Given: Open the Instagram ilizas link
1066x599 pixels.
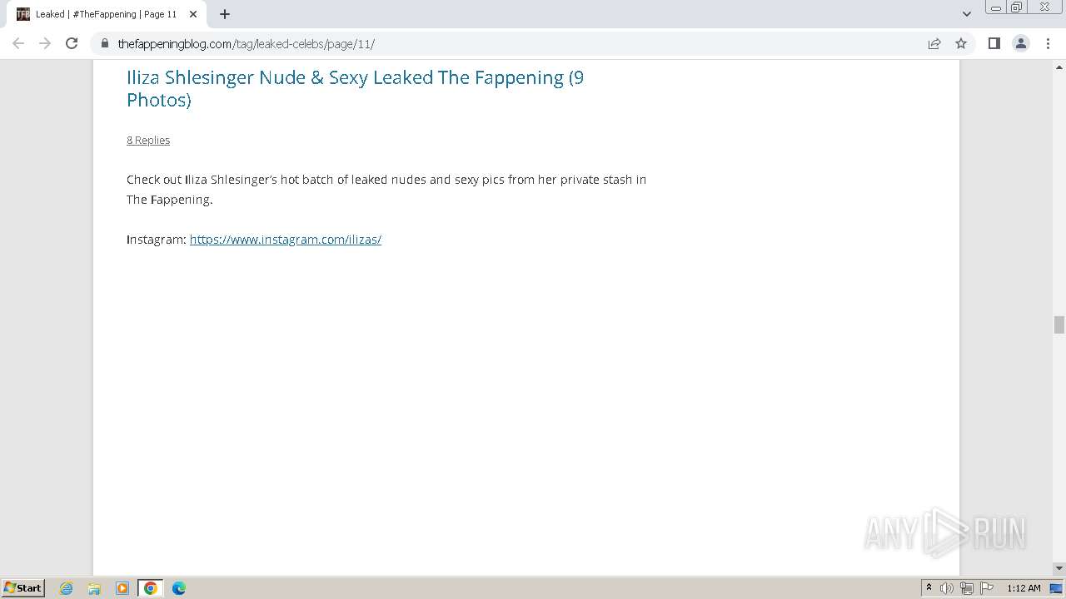Looking at the screenshot, I should click(x=286, y=240).
